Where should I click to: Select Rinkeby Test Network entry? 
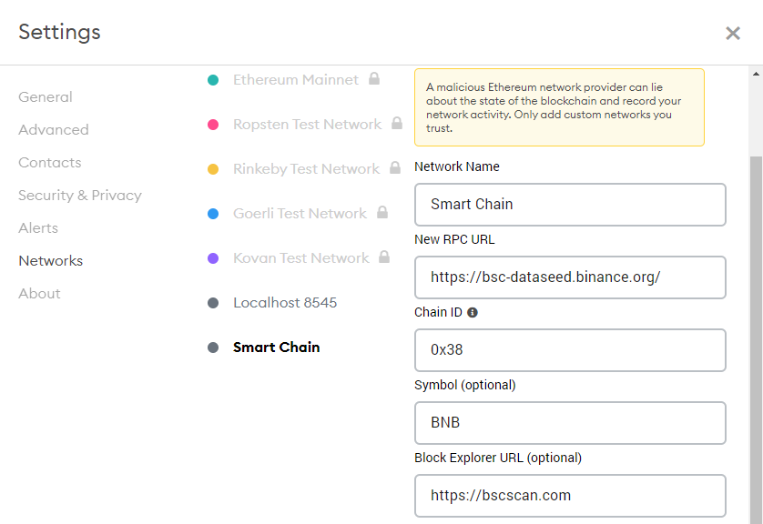[x=306, y=169]
